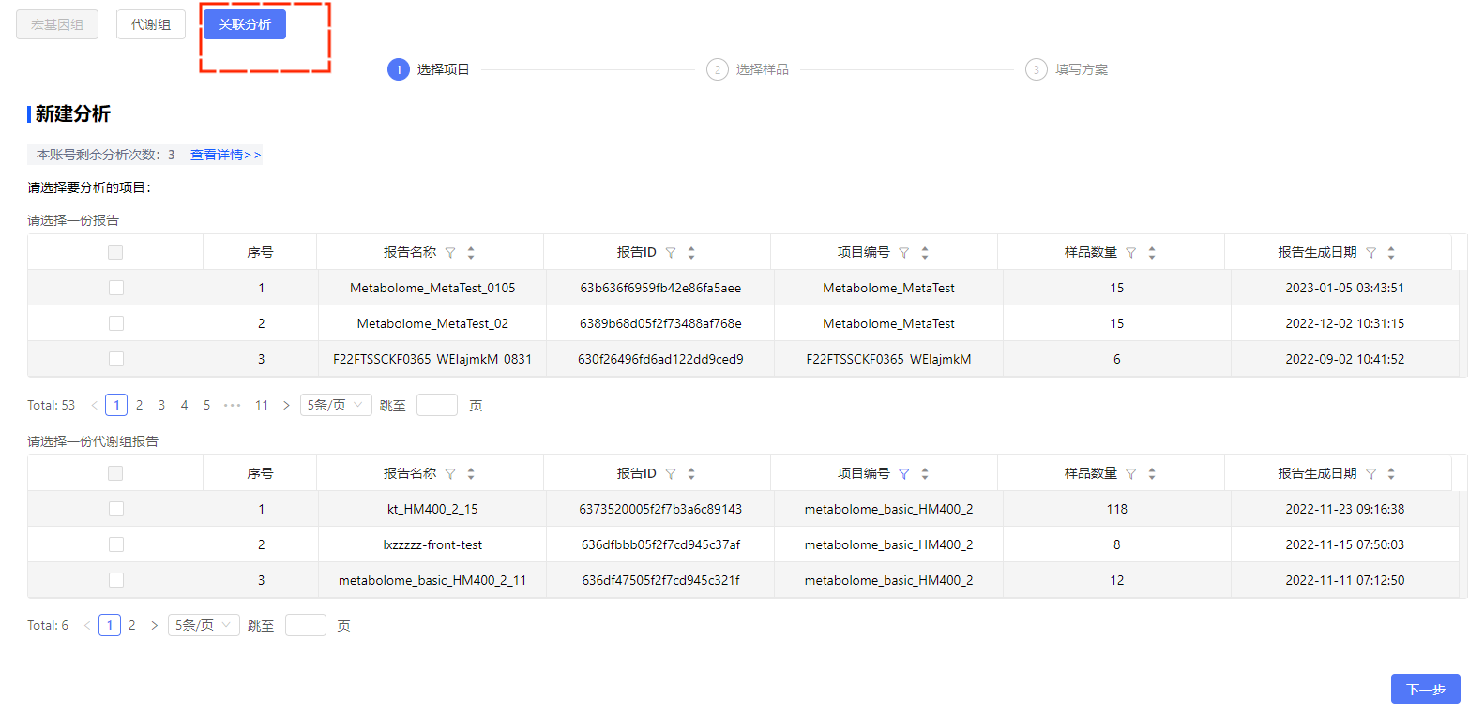Sort 报告名称 column in first report table
This screenshot has width=1484, height=715.
tap(471, 253)
